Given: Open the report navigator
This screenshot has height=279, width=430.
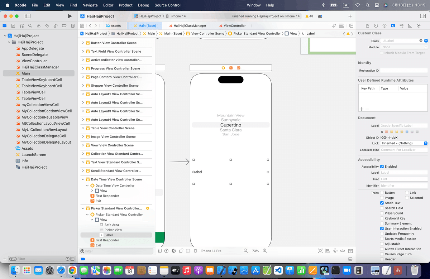Looking at the screenshot, I should pyautogui.click(x=73, y=26).
